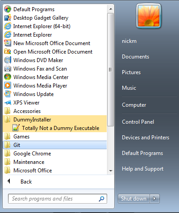Screen dimensions: 179x213
Task: Click the Search programs and files box
Action: (x=58, y=199)
